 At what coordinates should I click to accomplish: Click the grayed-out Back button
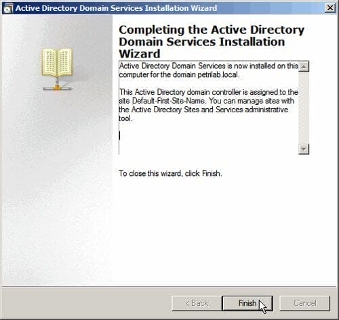(x=197, y=303)
